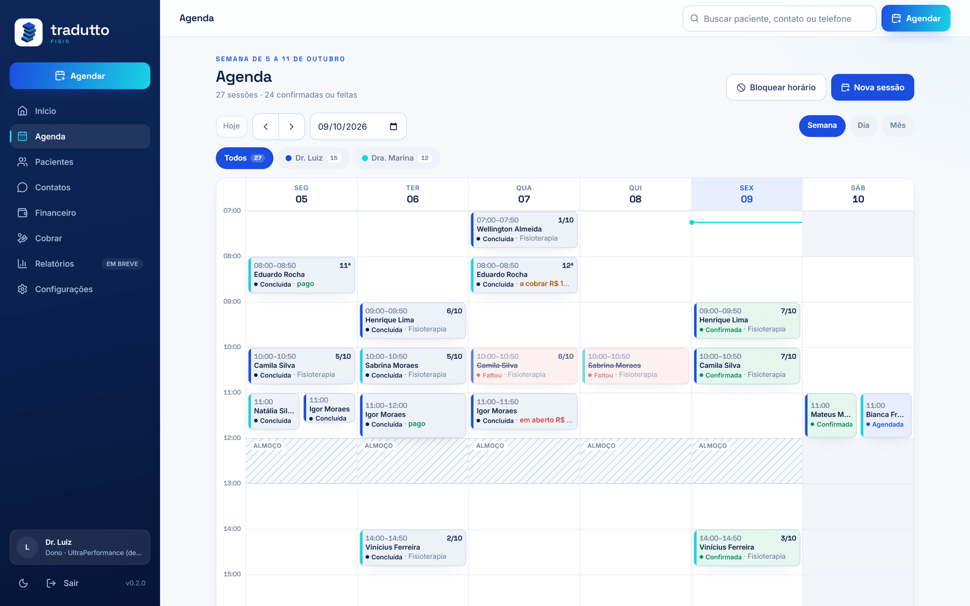Open Configurações in the sidebar

tap(80, 289)
